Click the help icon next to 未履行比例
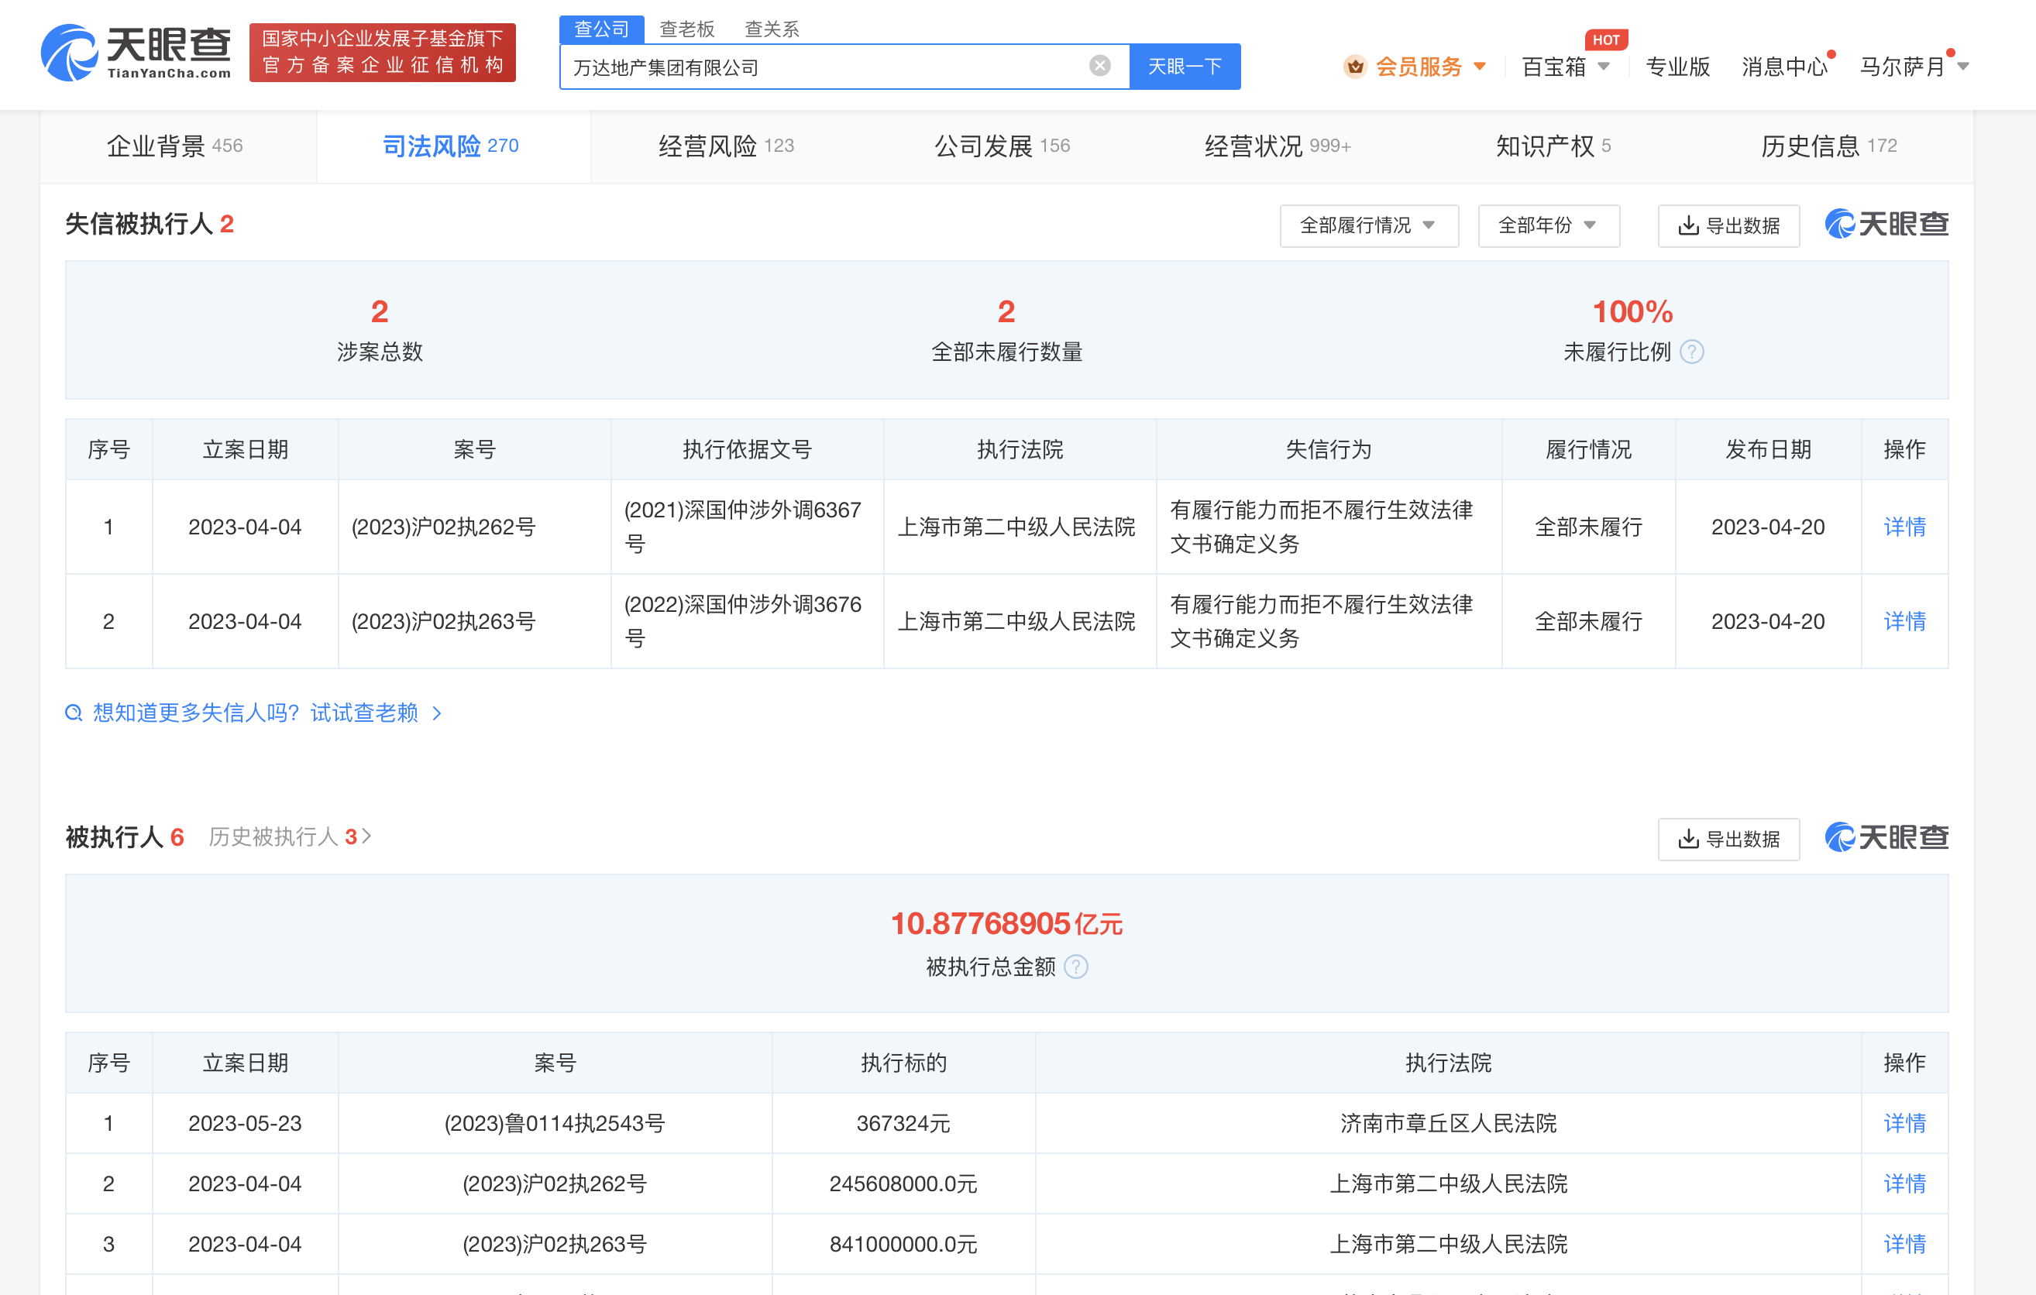The image size is (2036, 1295). (x=1691, y=352)
